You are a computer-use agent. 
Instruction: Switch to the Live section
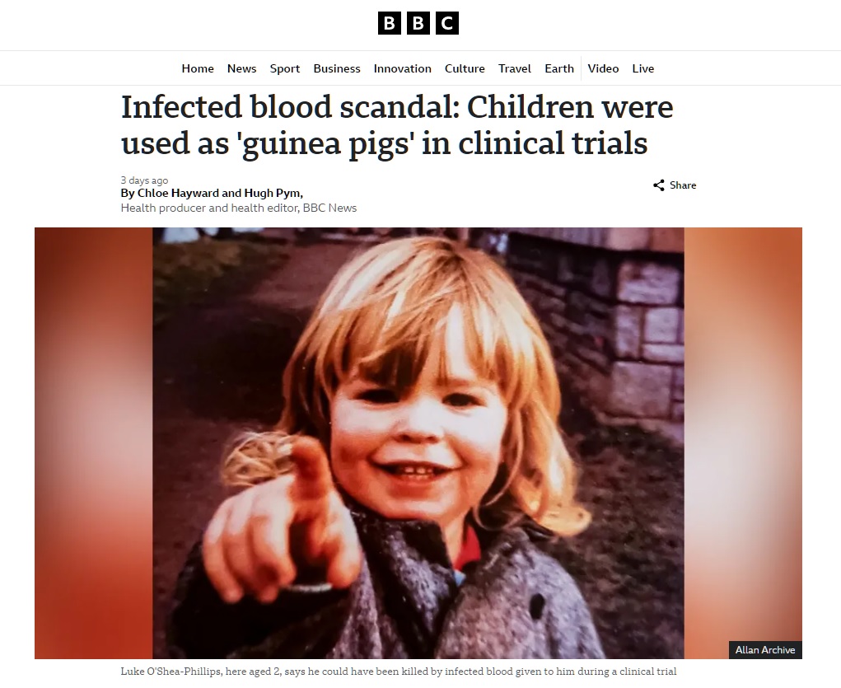pos(643,68)
